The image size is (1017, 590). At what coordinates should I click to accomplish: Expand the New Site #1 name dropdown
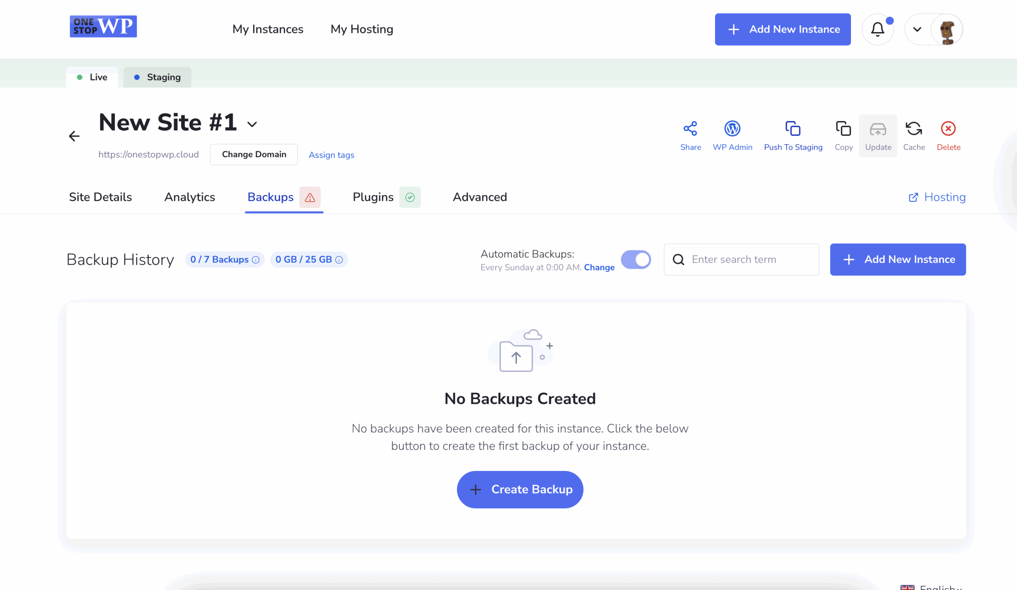[252, 124]
